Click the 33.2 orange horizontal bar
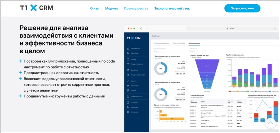The width and height of the screenshot is (280, 133). pyautogui.click(x=172, y=119)
